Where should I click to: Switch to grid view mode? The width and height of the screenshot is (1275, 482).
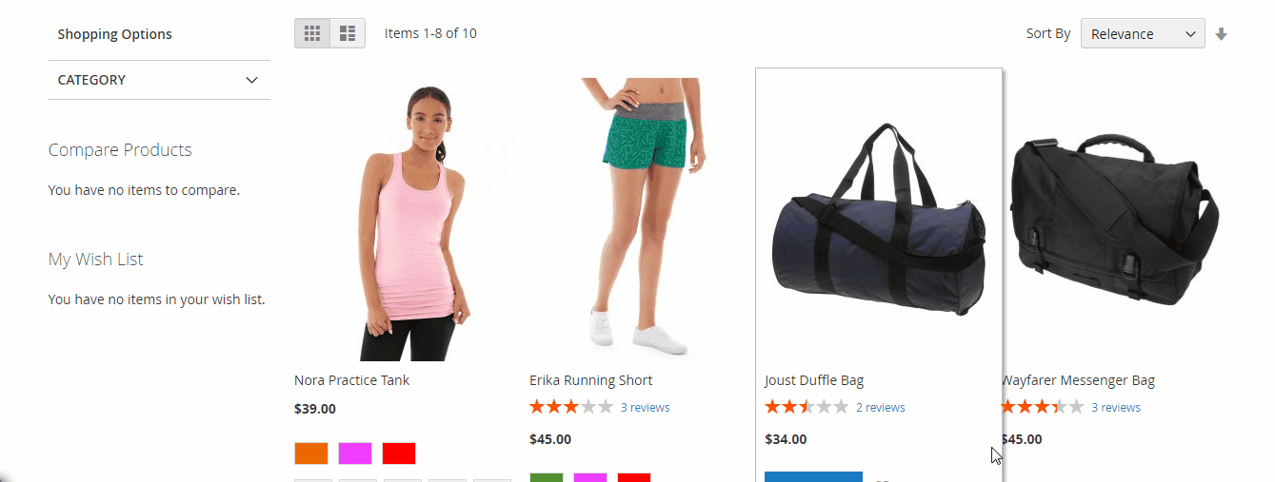(312, 33)
